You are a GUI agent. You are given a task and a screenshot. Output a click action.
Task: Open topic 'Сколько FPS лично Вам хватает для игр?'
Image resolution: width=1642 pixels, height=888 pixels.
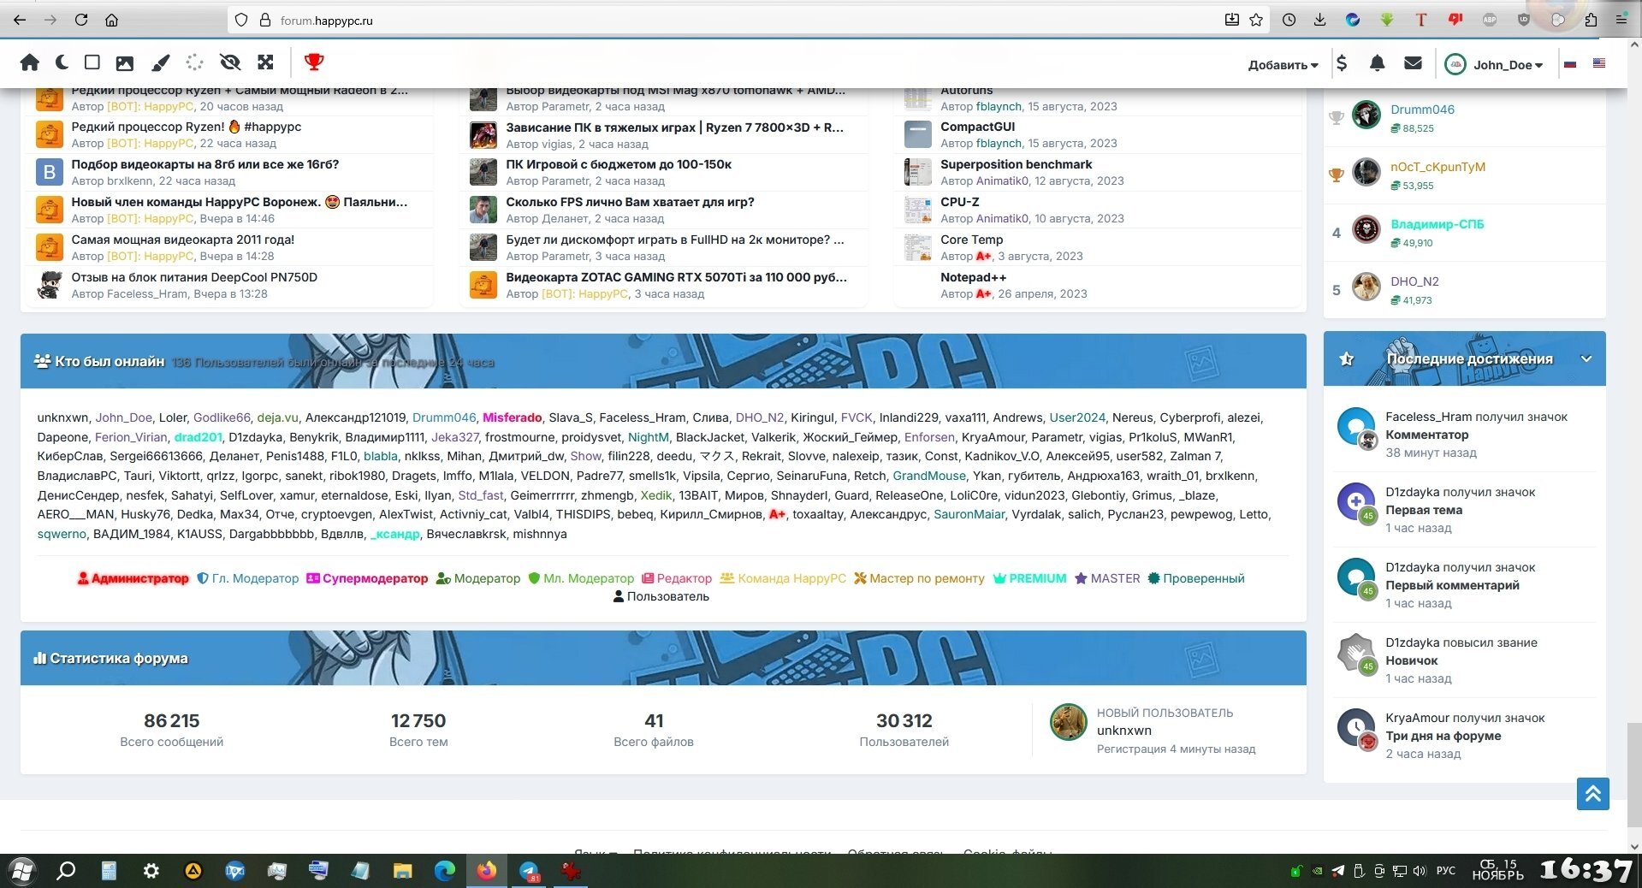(x=630, y=202)
